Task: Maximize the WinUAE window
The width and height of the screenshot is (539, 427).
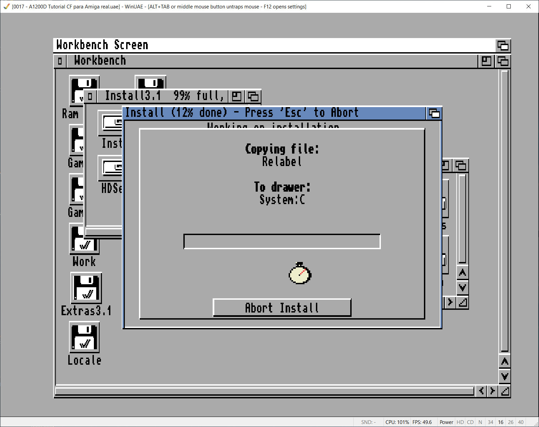Action: 509,6
